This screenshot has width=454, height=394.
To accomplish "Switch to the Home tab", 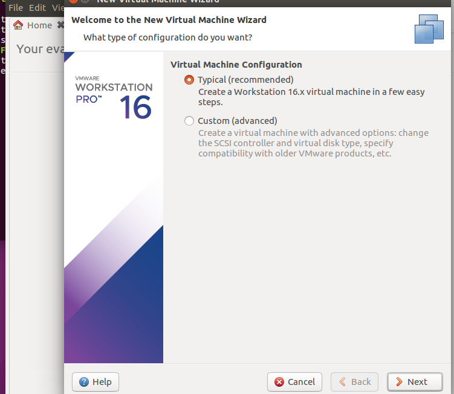I will tap(39, 25).
